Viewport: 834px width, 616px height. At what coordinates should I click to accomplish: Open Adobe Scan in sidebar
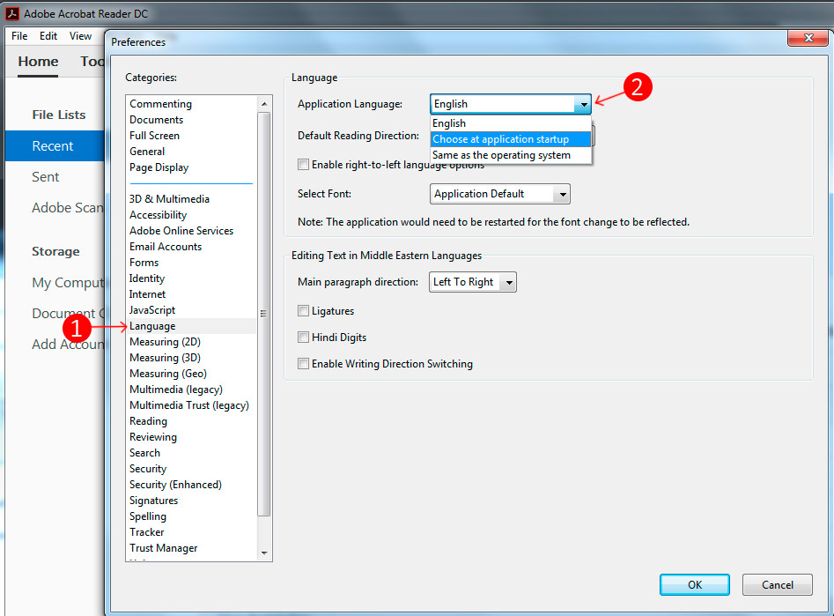68,208
